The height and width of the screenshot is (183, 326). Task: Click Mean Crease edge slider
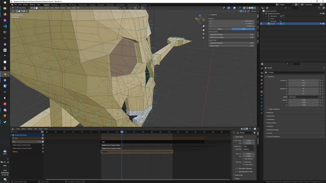coord(232,46)
